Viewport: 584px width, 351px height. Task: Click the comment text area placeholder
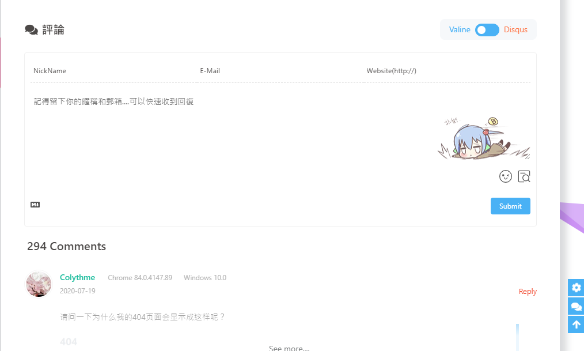click(230, 127)
